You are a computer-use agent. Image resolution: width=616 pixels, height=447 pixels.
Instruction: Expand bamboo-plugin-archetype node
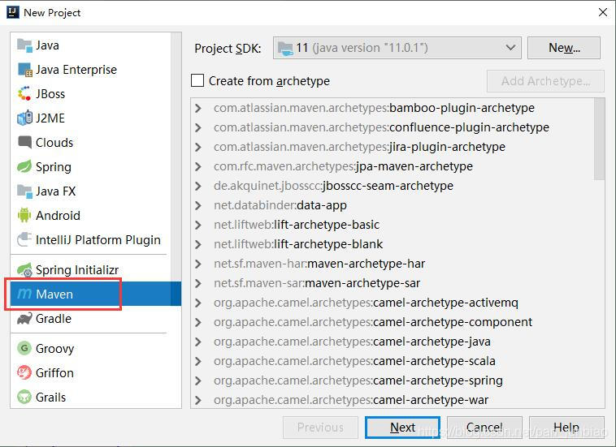click(x=198, y=108)
